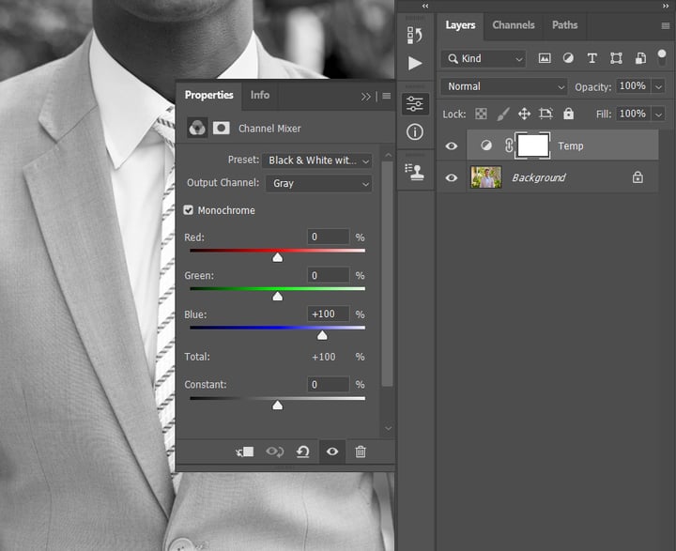Select the Background layer thumbnail
This screenshot has width=676, height=551.
click(486, 177)
